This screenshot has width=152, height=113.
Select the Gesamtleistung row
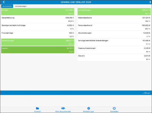click(38, 19)
